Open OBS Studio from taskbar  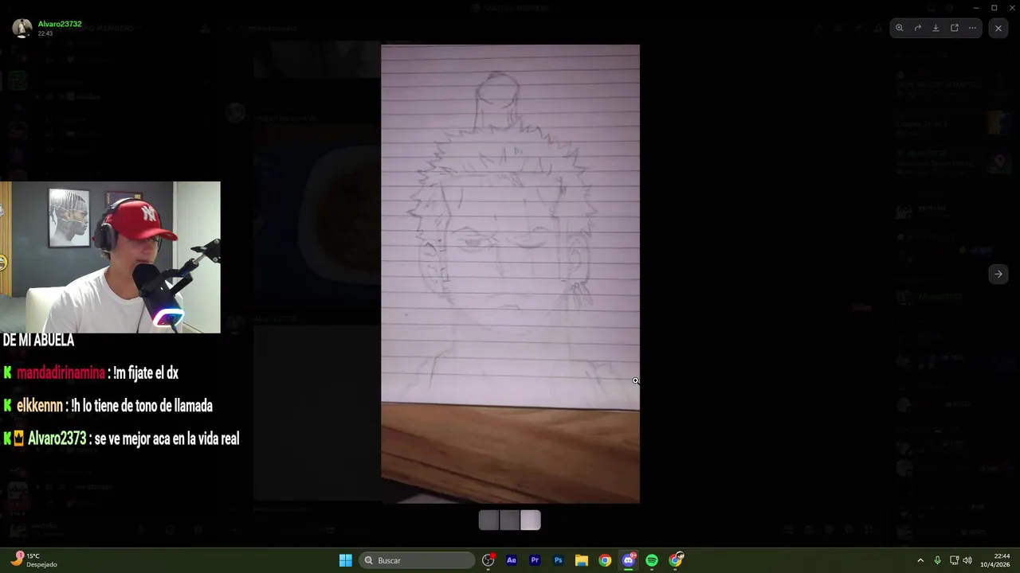tap(488, 560)
